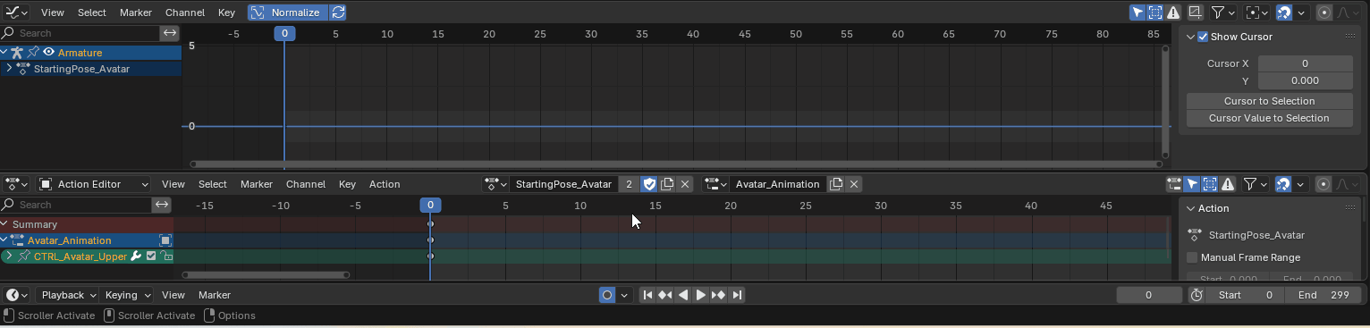Open the Action Editor mode dropdown
This screenshot has height=328, width=1370.
[94, 184]
